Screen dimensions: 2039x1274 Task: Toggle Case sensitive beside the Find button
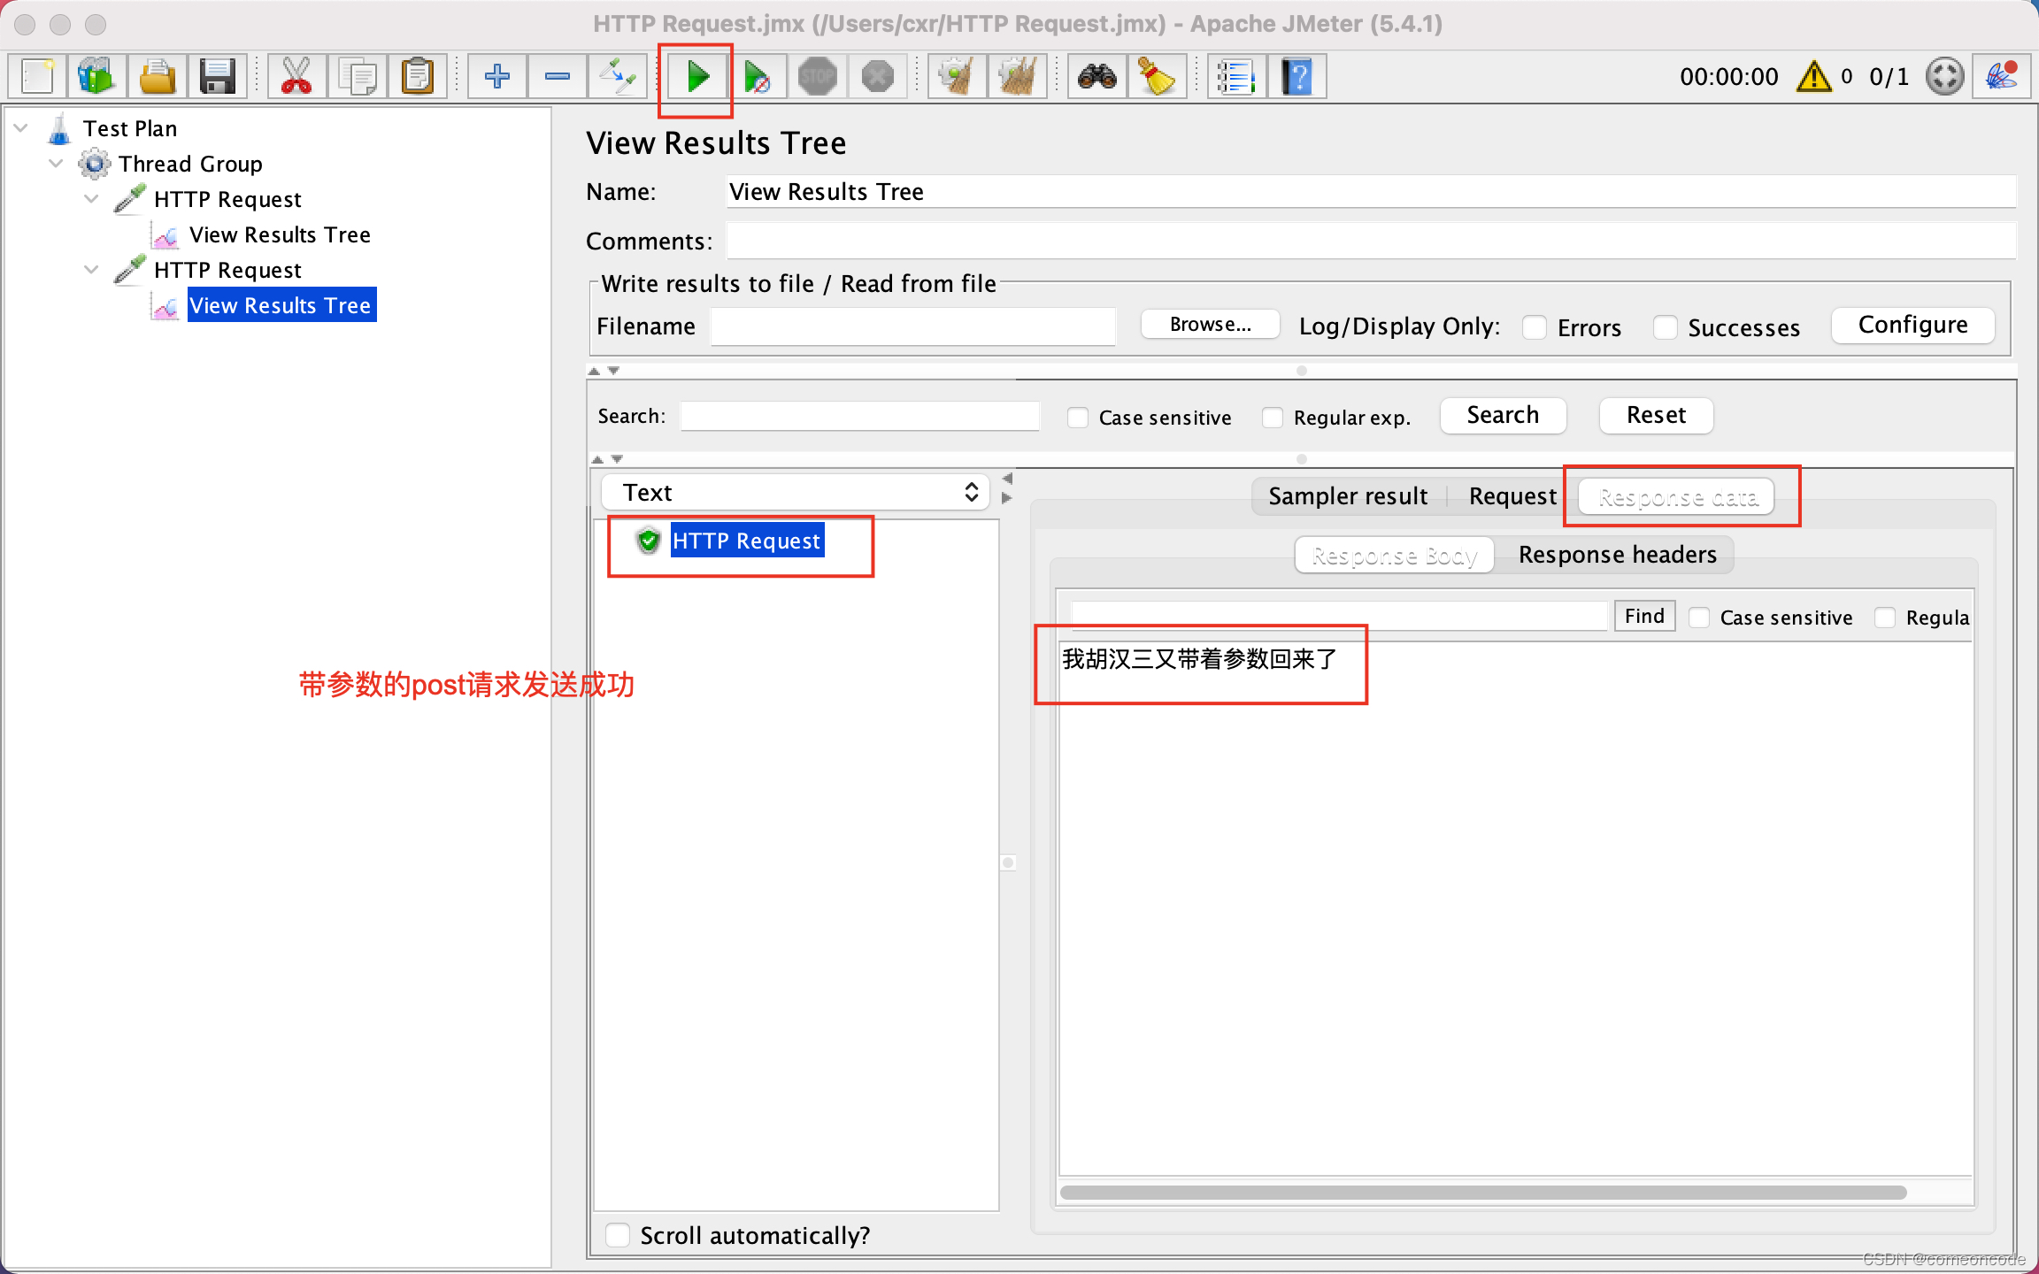pyautogui.click(x=1698, y=618)
